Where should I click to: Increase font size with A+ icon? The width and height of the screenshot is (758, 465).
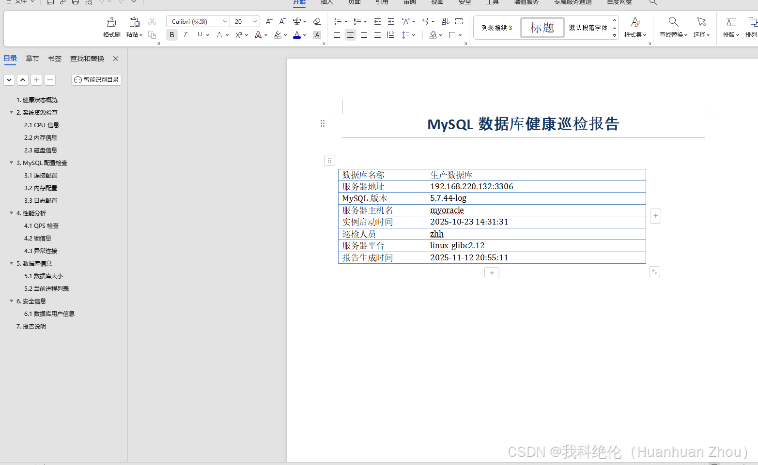pos(269,21)
